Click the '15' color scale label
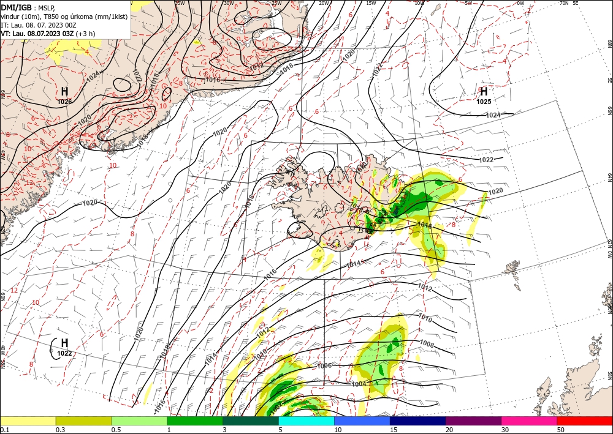The height and width of the screenshot is (434, 613). (x=394, y=430)
